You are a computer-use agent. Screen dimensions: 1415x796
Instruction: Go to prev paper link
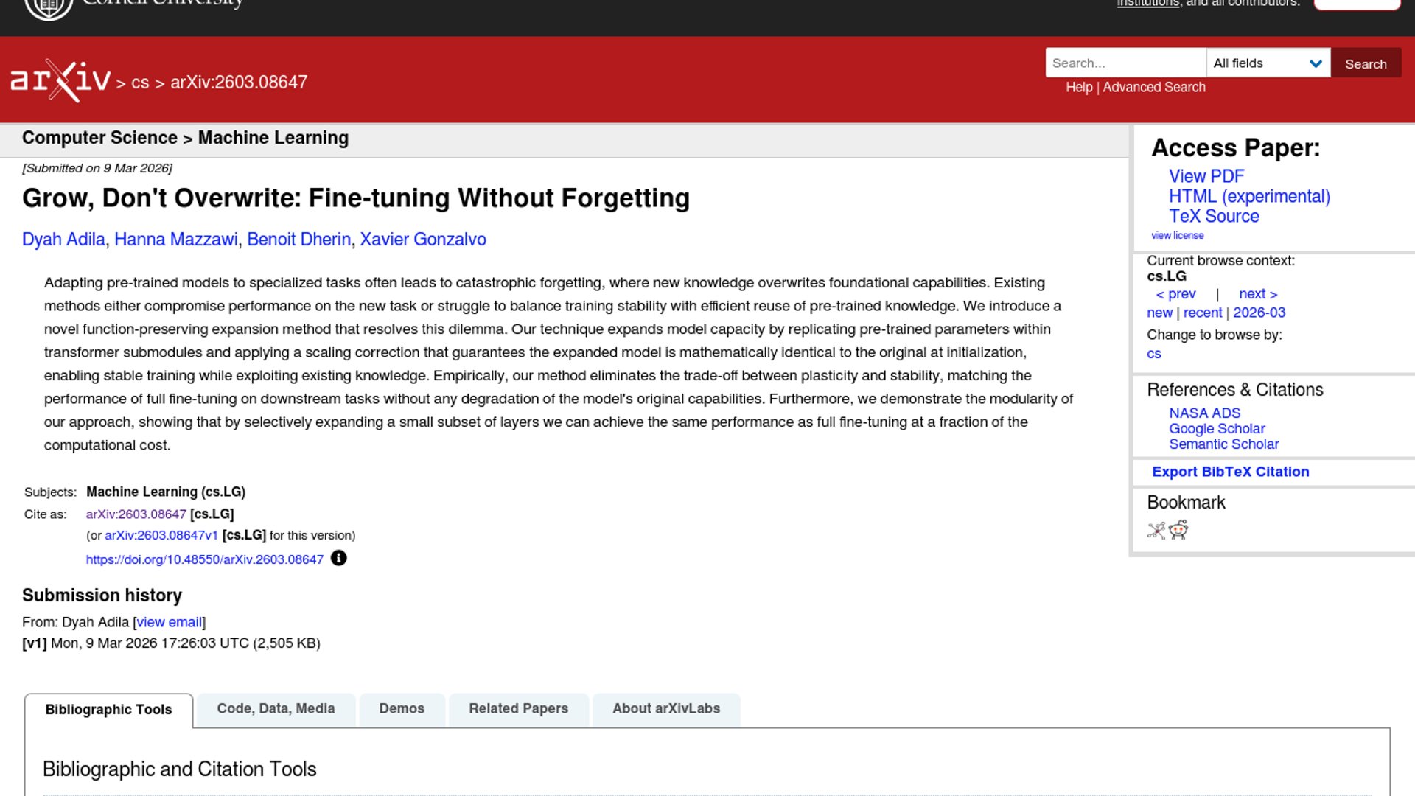tap(1176, 294)
